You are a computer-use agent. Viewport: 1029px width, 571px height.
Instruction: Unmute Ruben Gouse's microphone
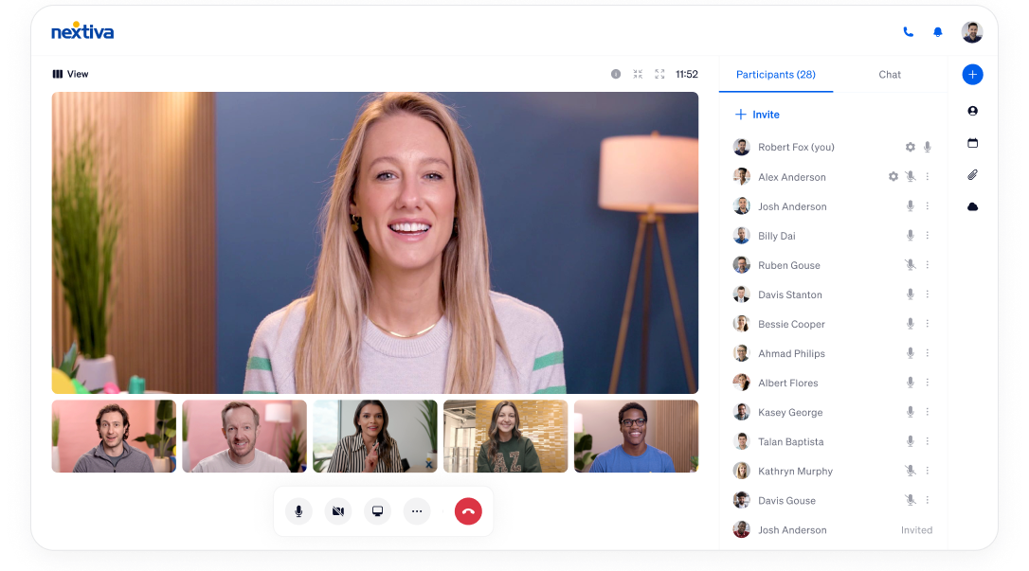910,264
